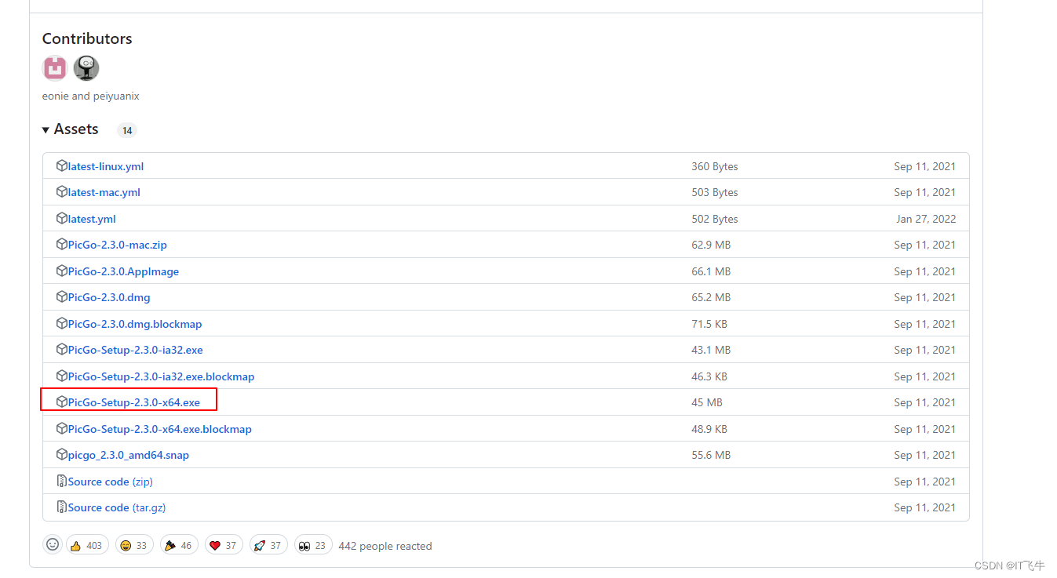The image size is (1057, 578).
Task: Click the '43.1 MB' size value
Action: [711, 350]
